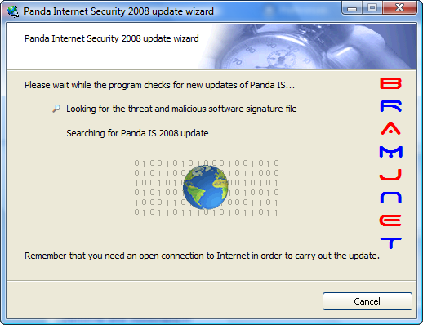Click the 'Remember that you need' notice text
Image resolution: width=423 pixels, height=325 pixels.
coord(202,256)
